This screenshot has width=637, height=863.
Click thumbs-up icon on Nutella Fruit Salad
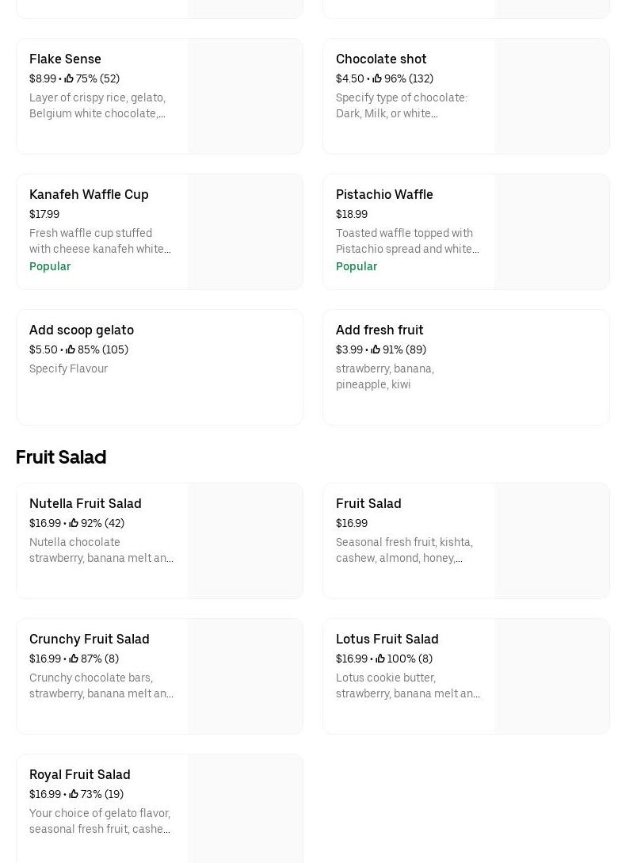(x=74, y=523)
